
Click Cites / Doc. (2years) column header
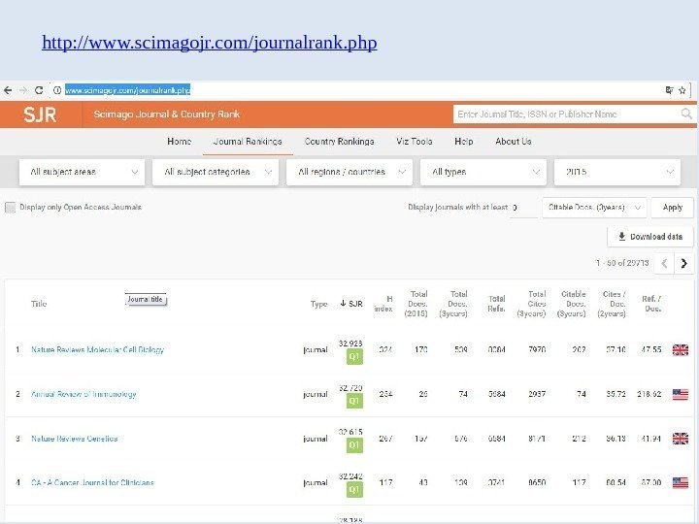(x=612, y=304)
